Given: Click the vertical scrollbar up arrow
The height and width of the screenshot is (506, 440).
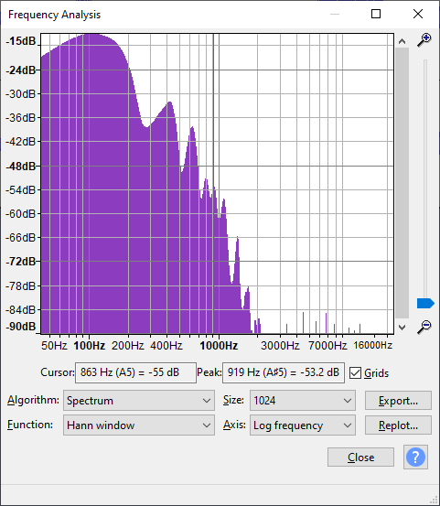Looking at the screenshot, I should [402, 41].
